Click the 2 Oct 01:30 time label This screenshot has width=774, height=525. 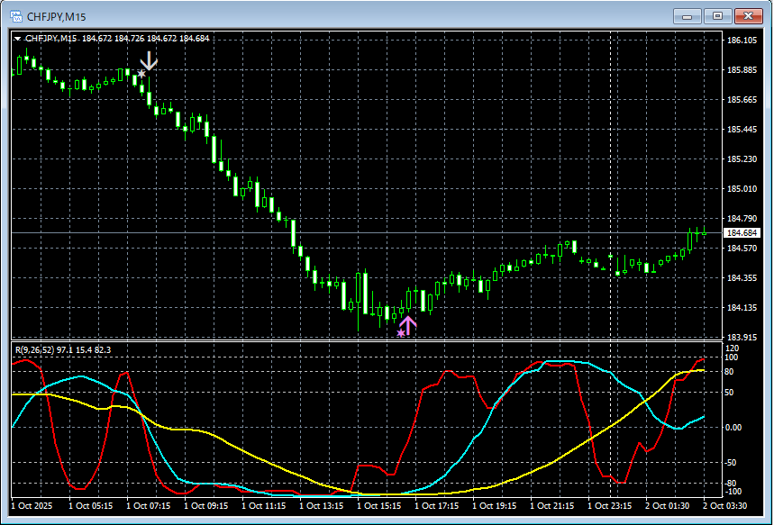tap(667, 506)
